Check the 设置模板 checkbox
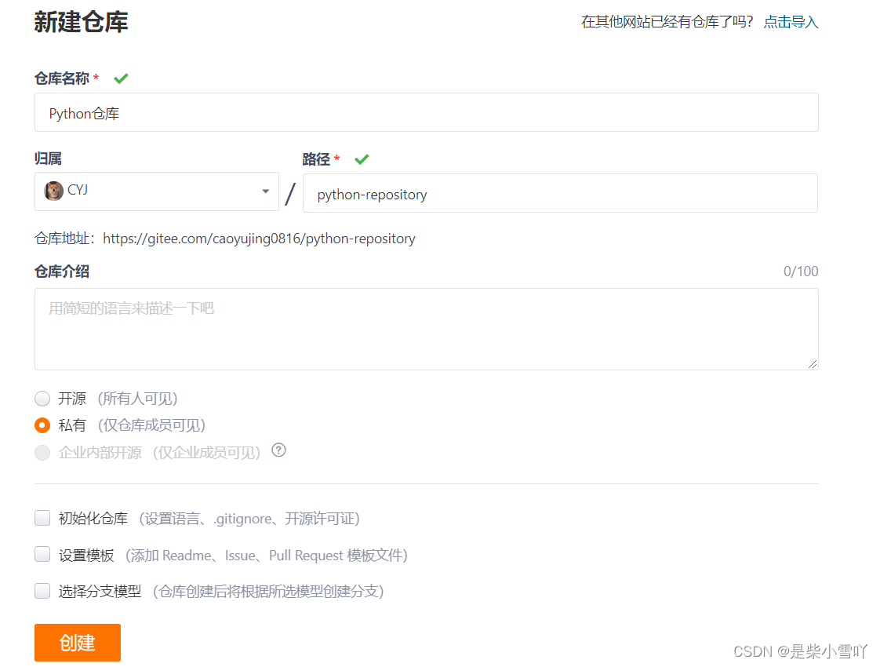 [42, 554]
